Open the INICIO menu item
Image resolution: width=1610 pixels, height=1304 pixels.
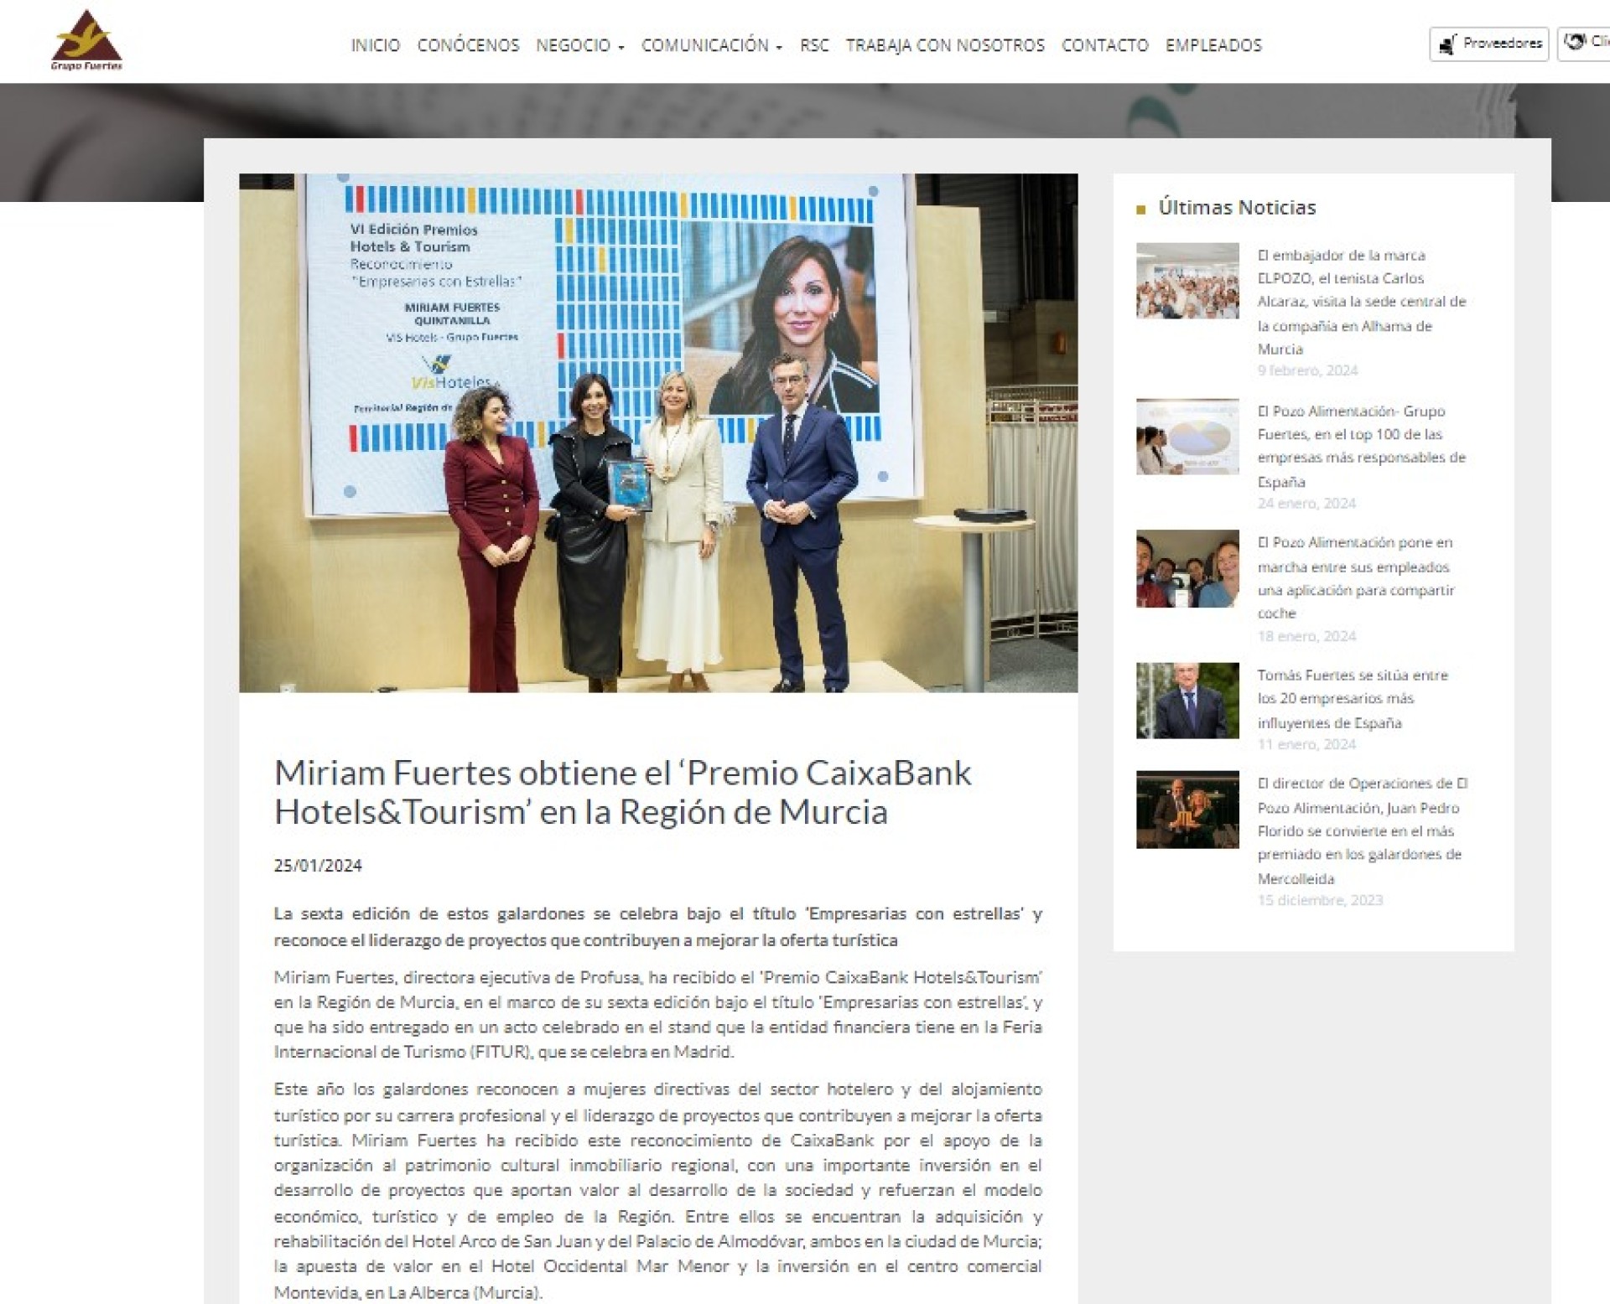point(376,45)
